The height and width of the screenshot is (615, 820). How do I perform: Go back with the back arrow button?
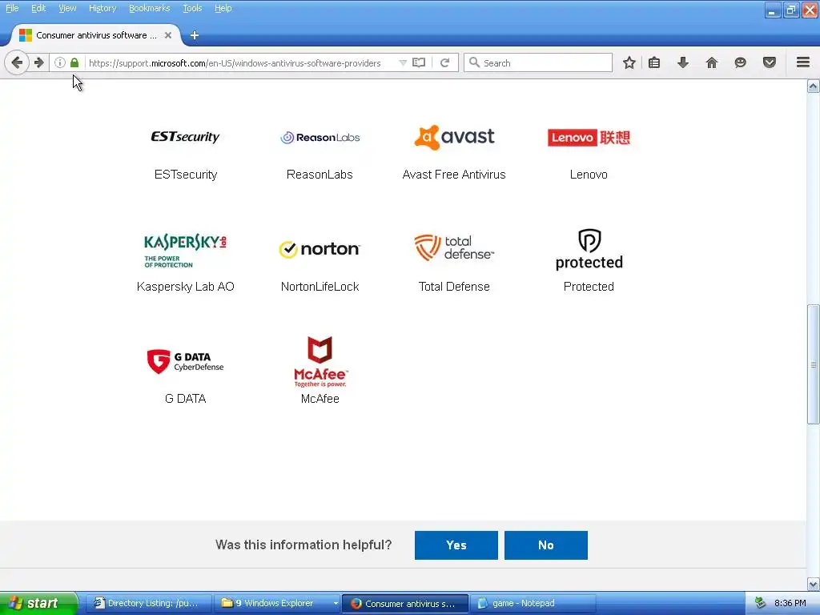17,62
